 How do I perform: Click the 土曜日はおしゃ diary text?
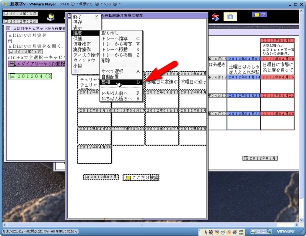[244, 67]
